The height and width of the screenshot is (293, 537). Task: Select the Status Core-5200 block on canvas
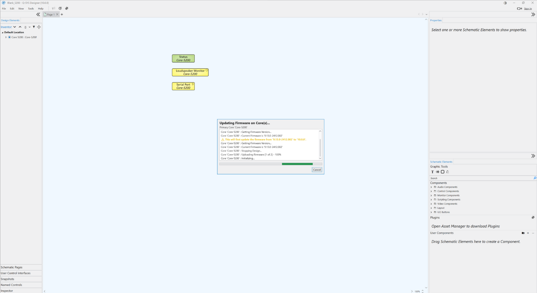183,59
